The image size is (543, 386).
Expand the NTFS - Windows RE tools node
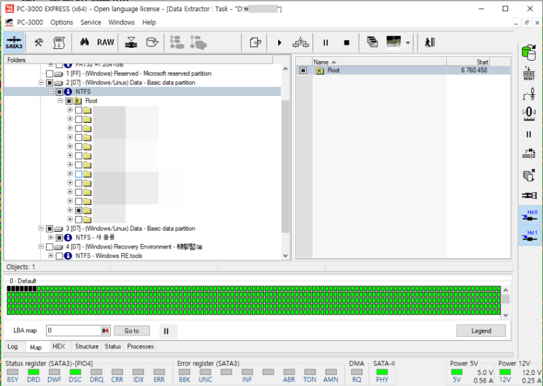(50, 256)
